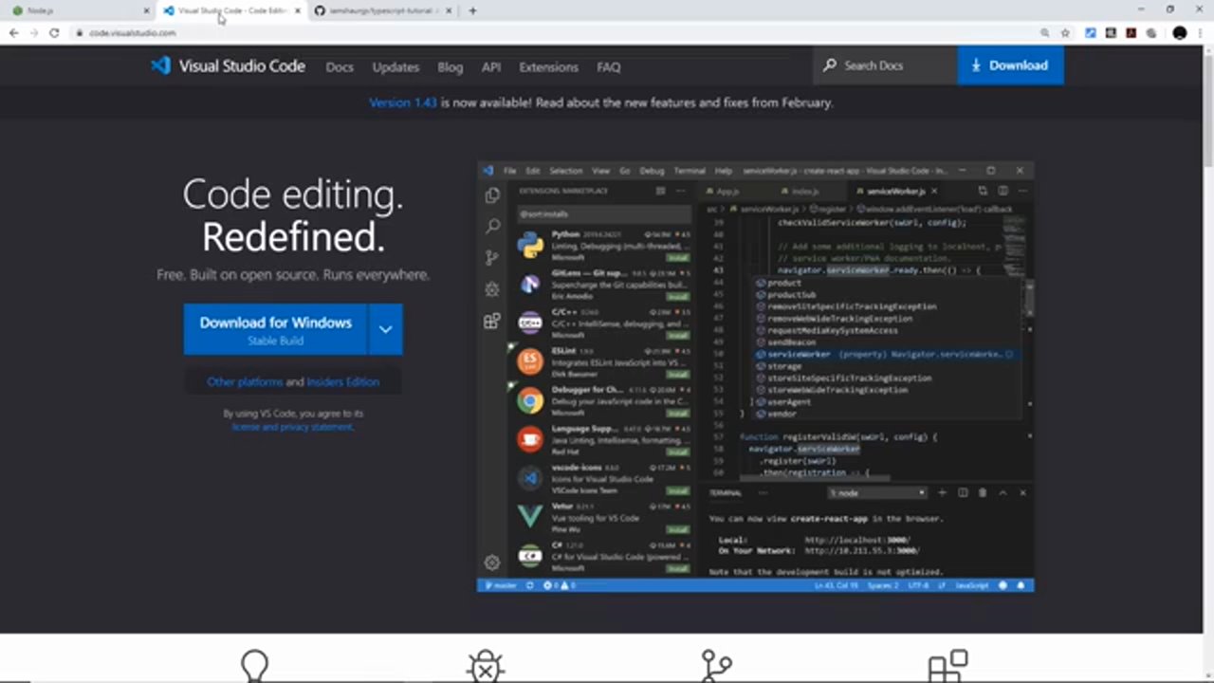
Task: Go back in browser history
Action: (13, 32)
